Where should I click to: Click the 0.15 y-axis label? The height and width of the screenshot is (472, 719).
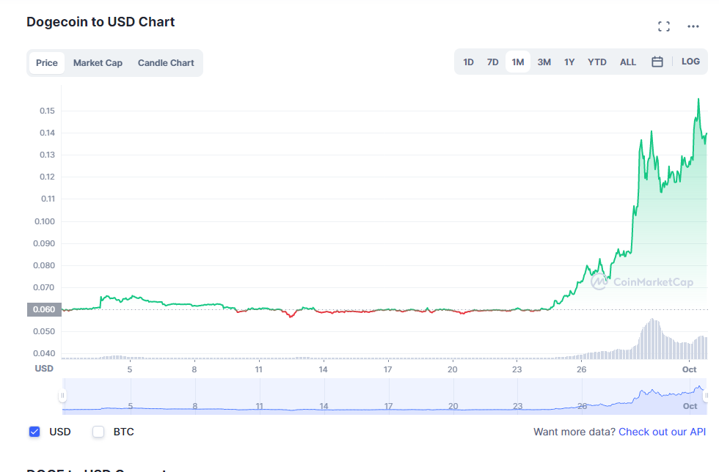click(x=47, y=111)
